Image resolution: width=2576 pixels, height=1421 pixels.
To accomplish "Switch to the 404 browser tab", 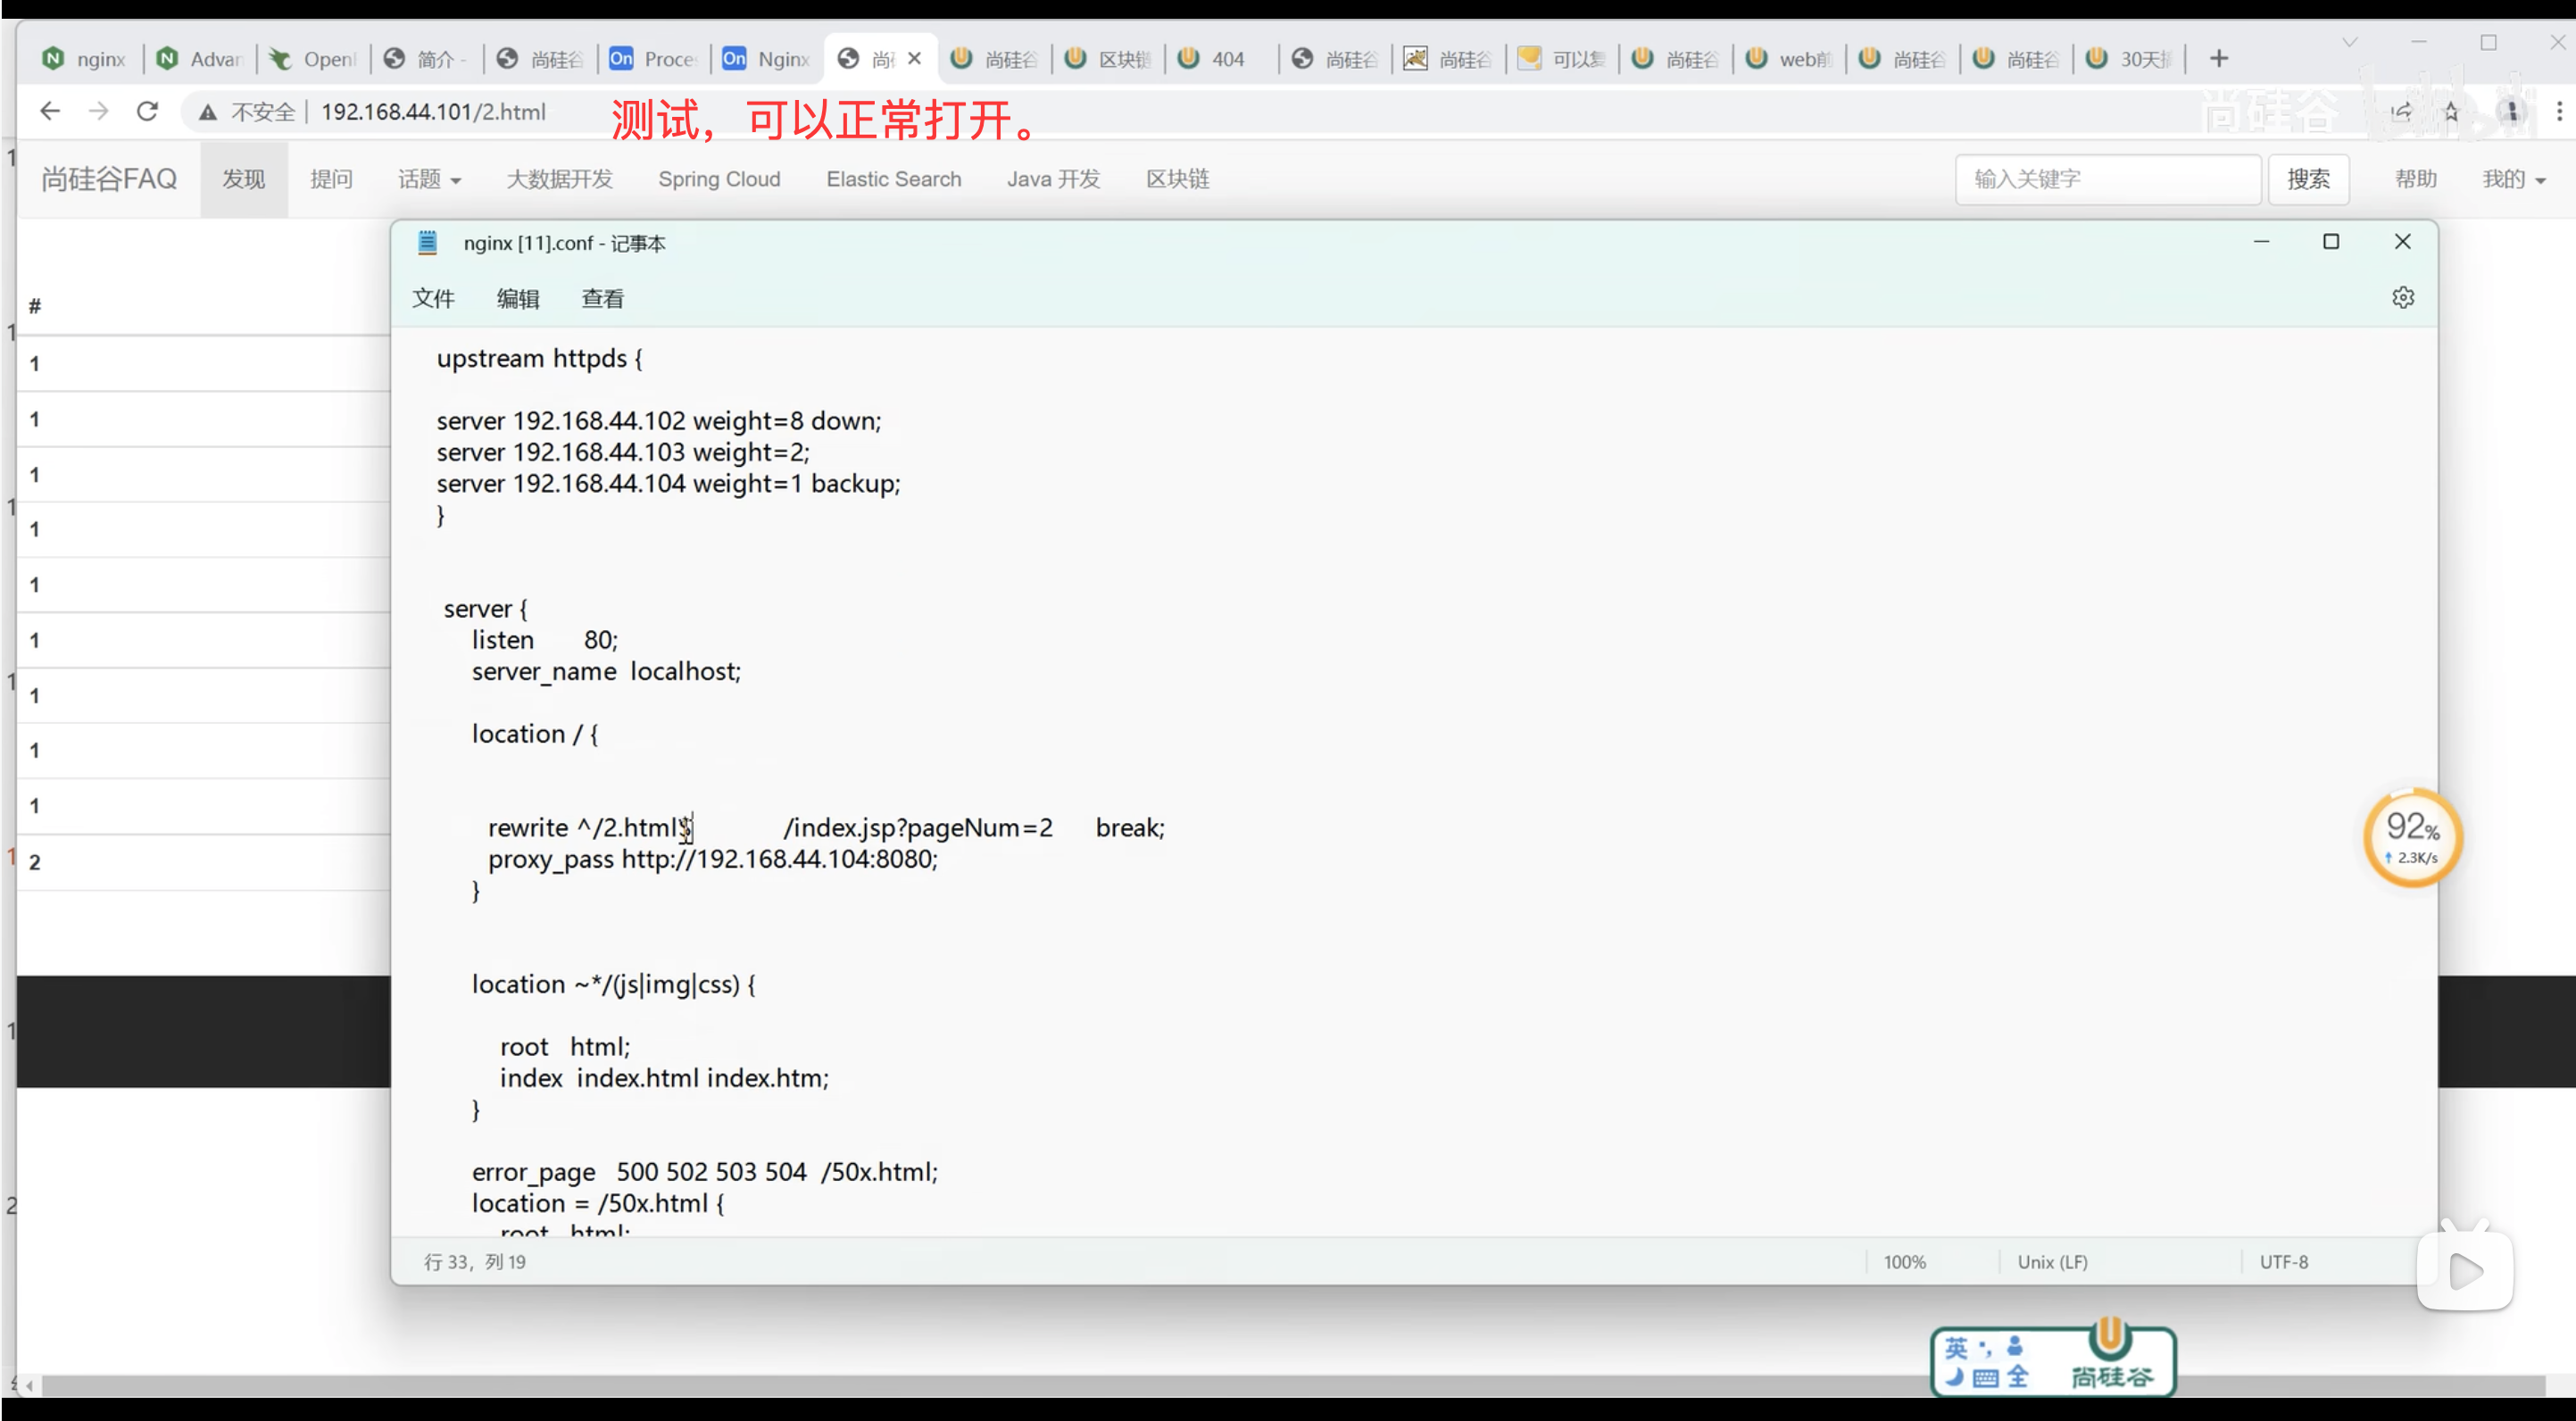I will [1217, 59].
